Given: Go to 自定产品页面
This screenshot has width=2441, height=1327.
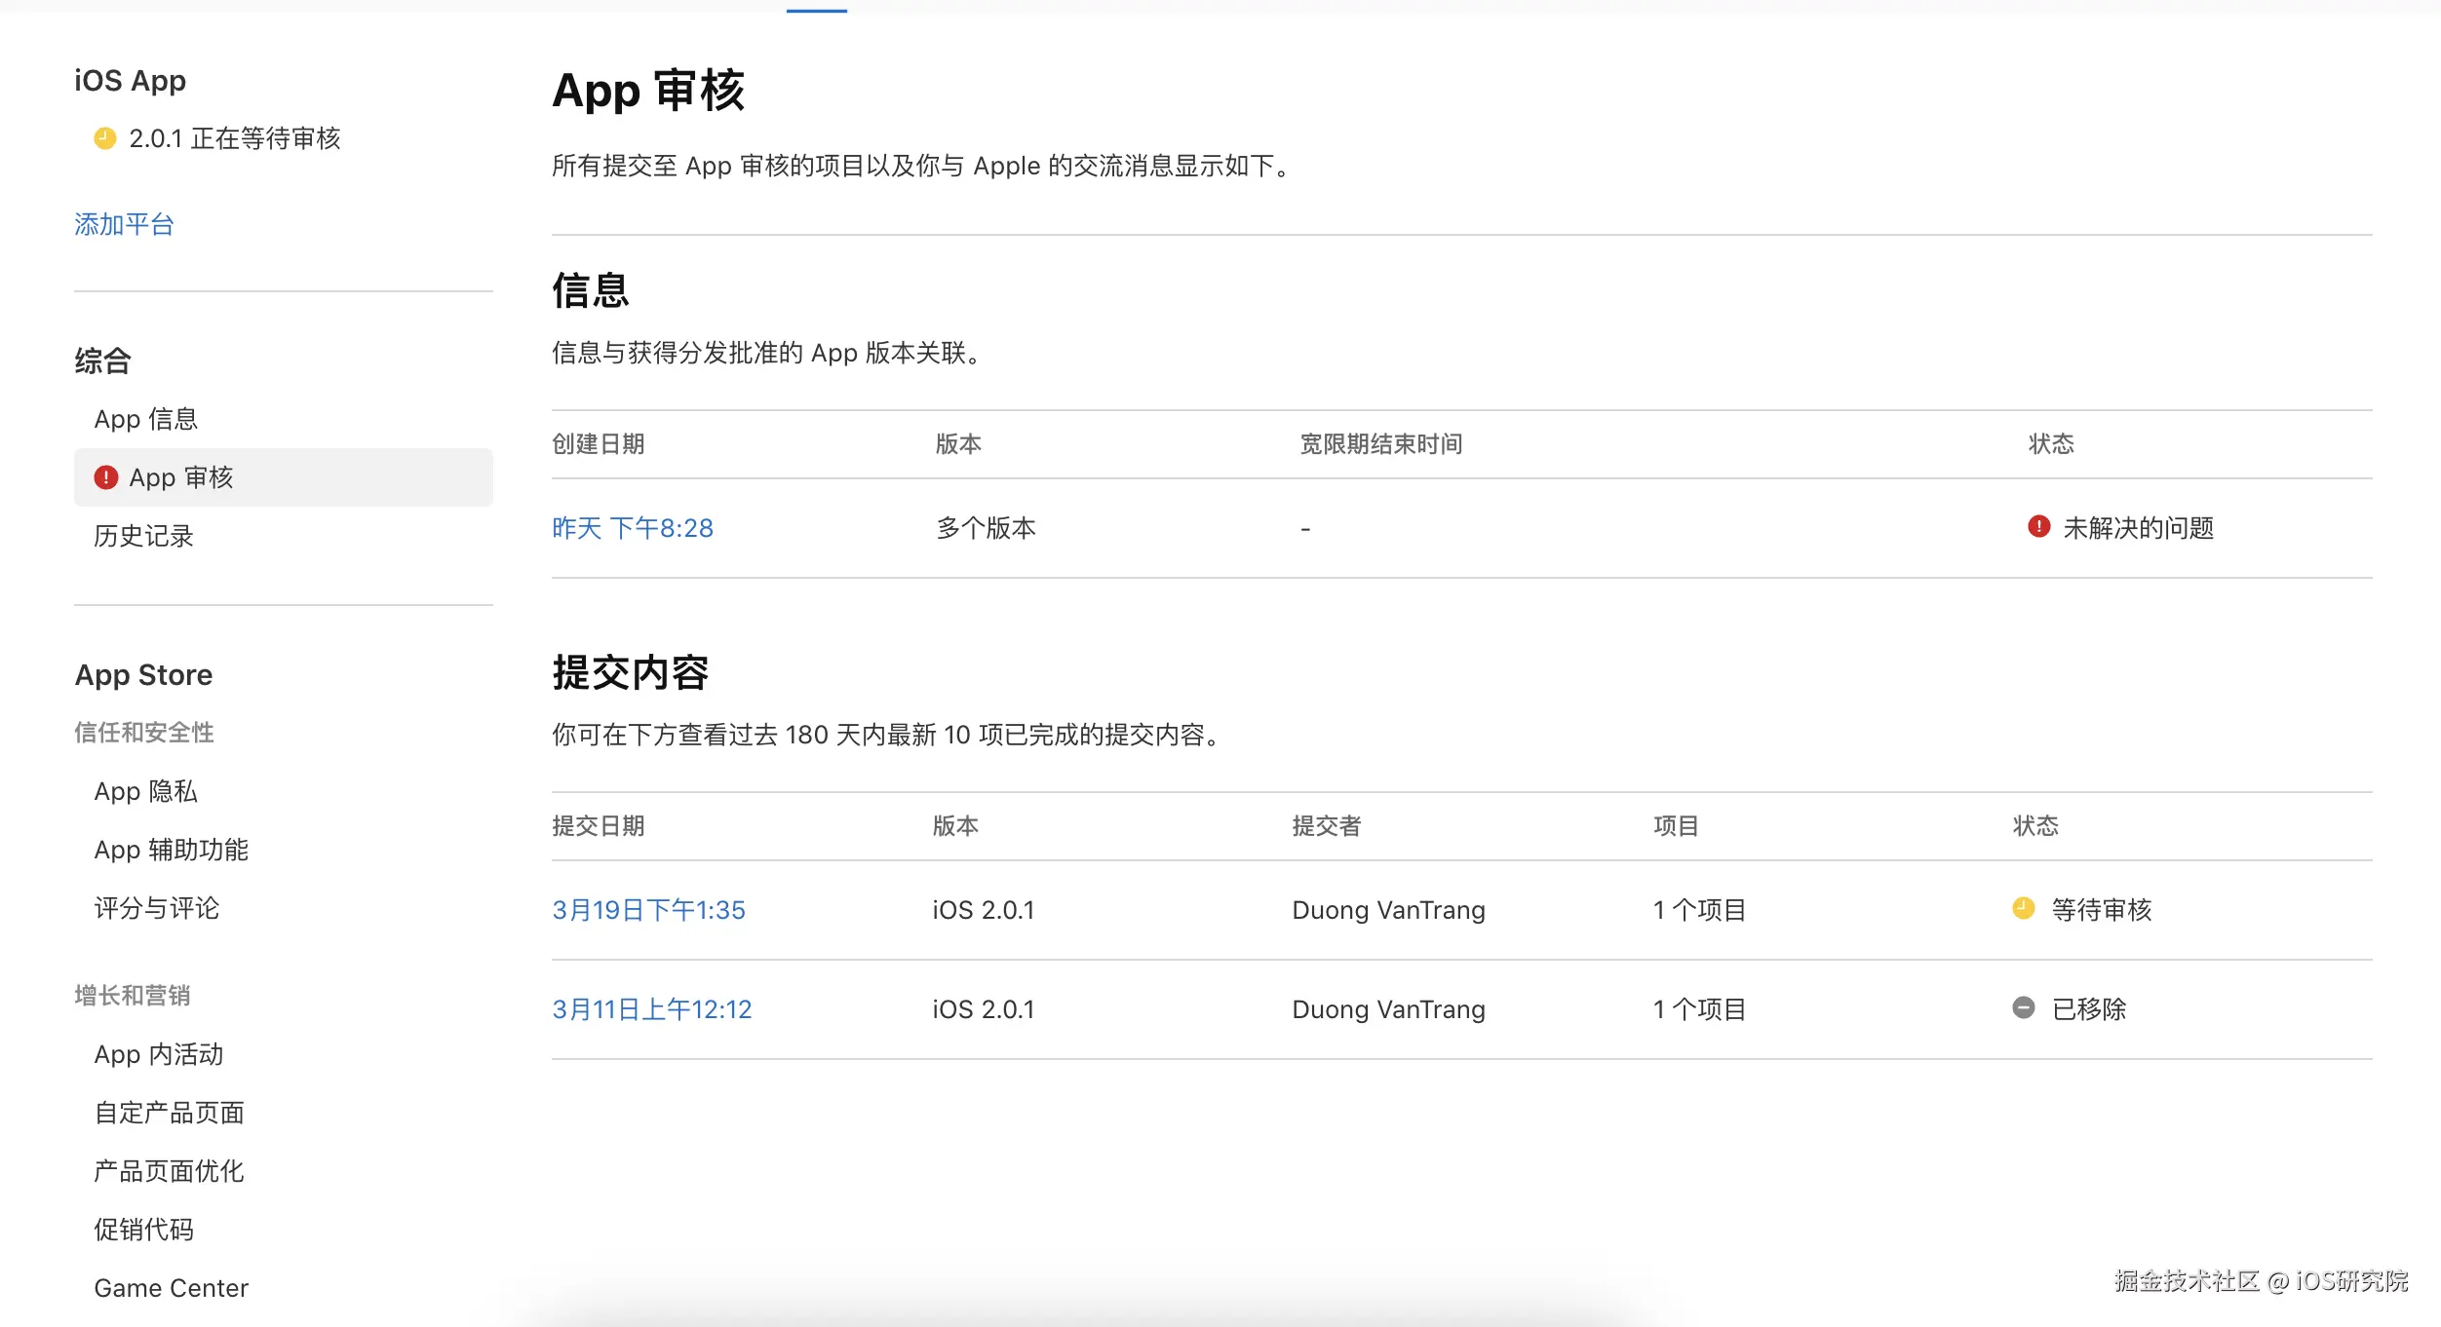Looking at the screenshot, I should tap(170, 1113).
